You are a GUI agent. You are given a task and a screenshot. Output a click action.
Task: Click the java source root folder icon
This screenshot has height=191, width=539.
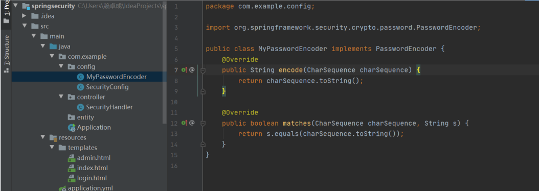53,46
